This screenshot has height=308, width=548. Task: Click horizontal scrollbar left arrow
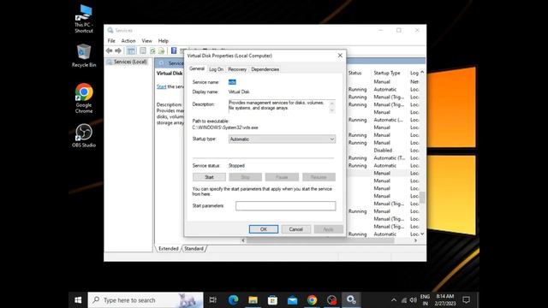point(243,240)
